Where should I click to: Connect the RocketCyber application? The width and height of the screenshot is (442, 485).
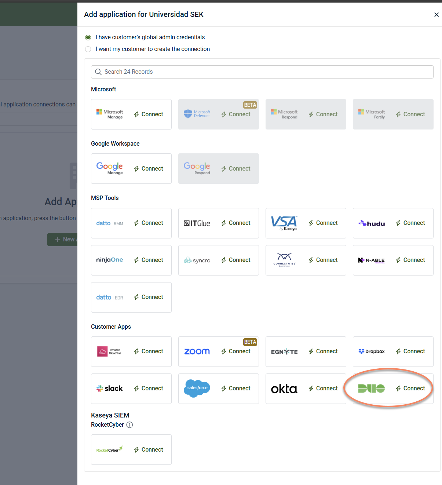pos(149,450)
